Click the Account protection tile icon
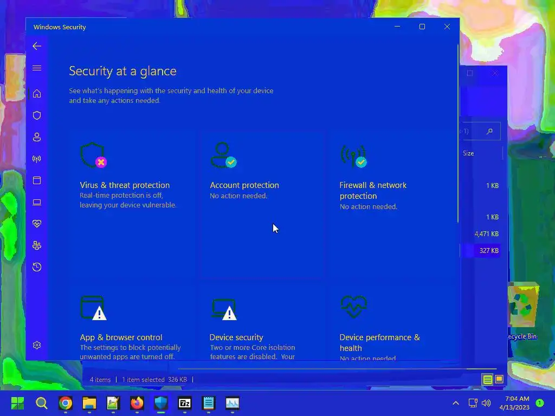The image size is (555, 416). pyautogui.click(x=224, y=155)
